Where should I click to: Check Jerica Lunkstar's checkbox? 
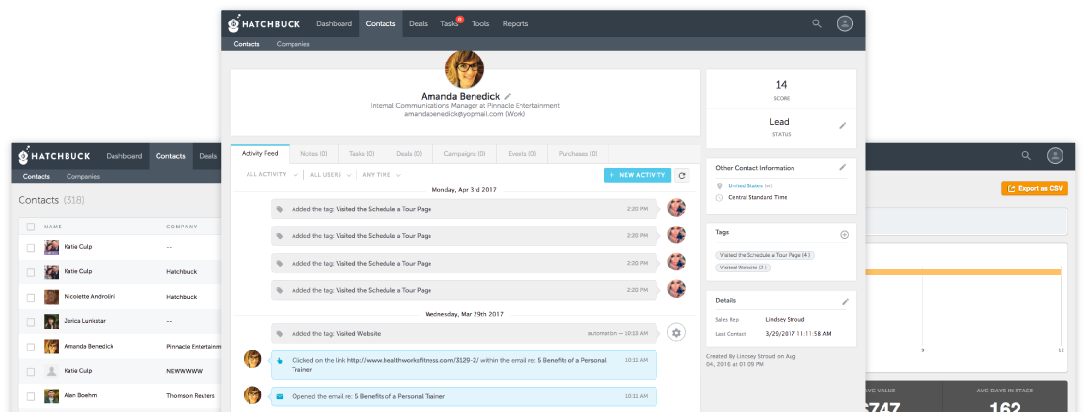coord(31,321)
